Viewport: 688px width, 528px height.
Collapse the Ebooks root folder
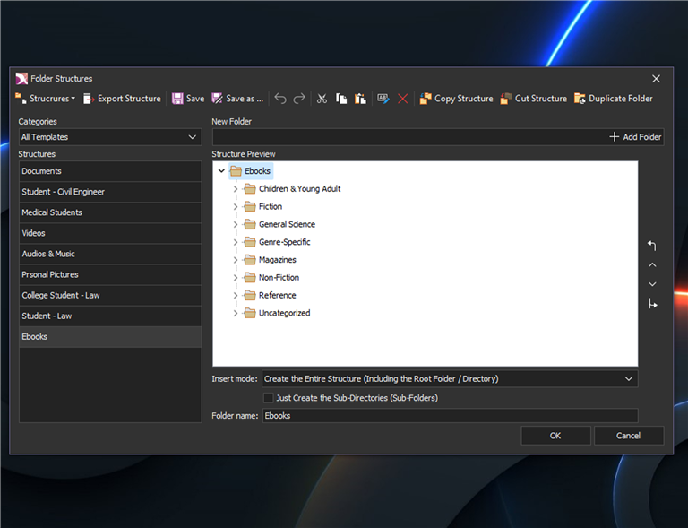[221, 170]
